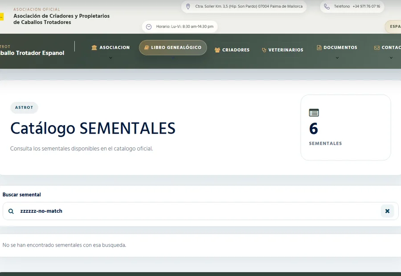The width and height of the screenshot is (401, 276).
Task: Go to the CRIADORES menu item
Action: (232, 50)
